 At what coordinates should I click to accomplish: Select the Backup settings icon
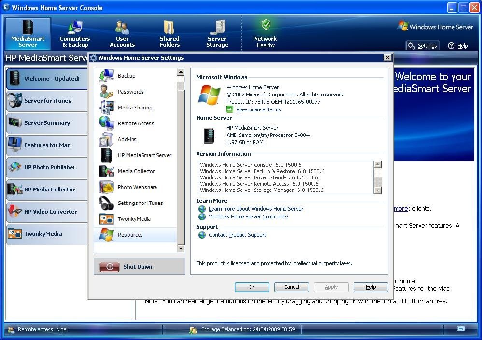tap(106, 76)
